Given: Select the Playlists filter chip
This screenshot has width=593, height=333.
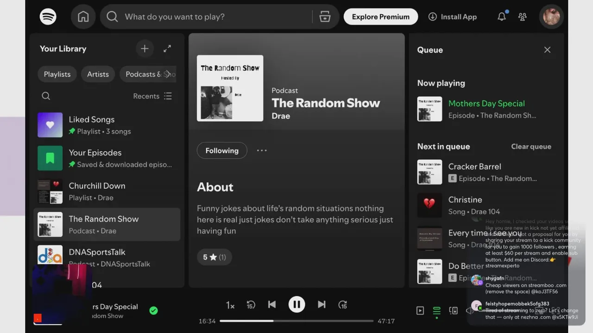Looking at the screenshot, I should click(x=57, y=74).
